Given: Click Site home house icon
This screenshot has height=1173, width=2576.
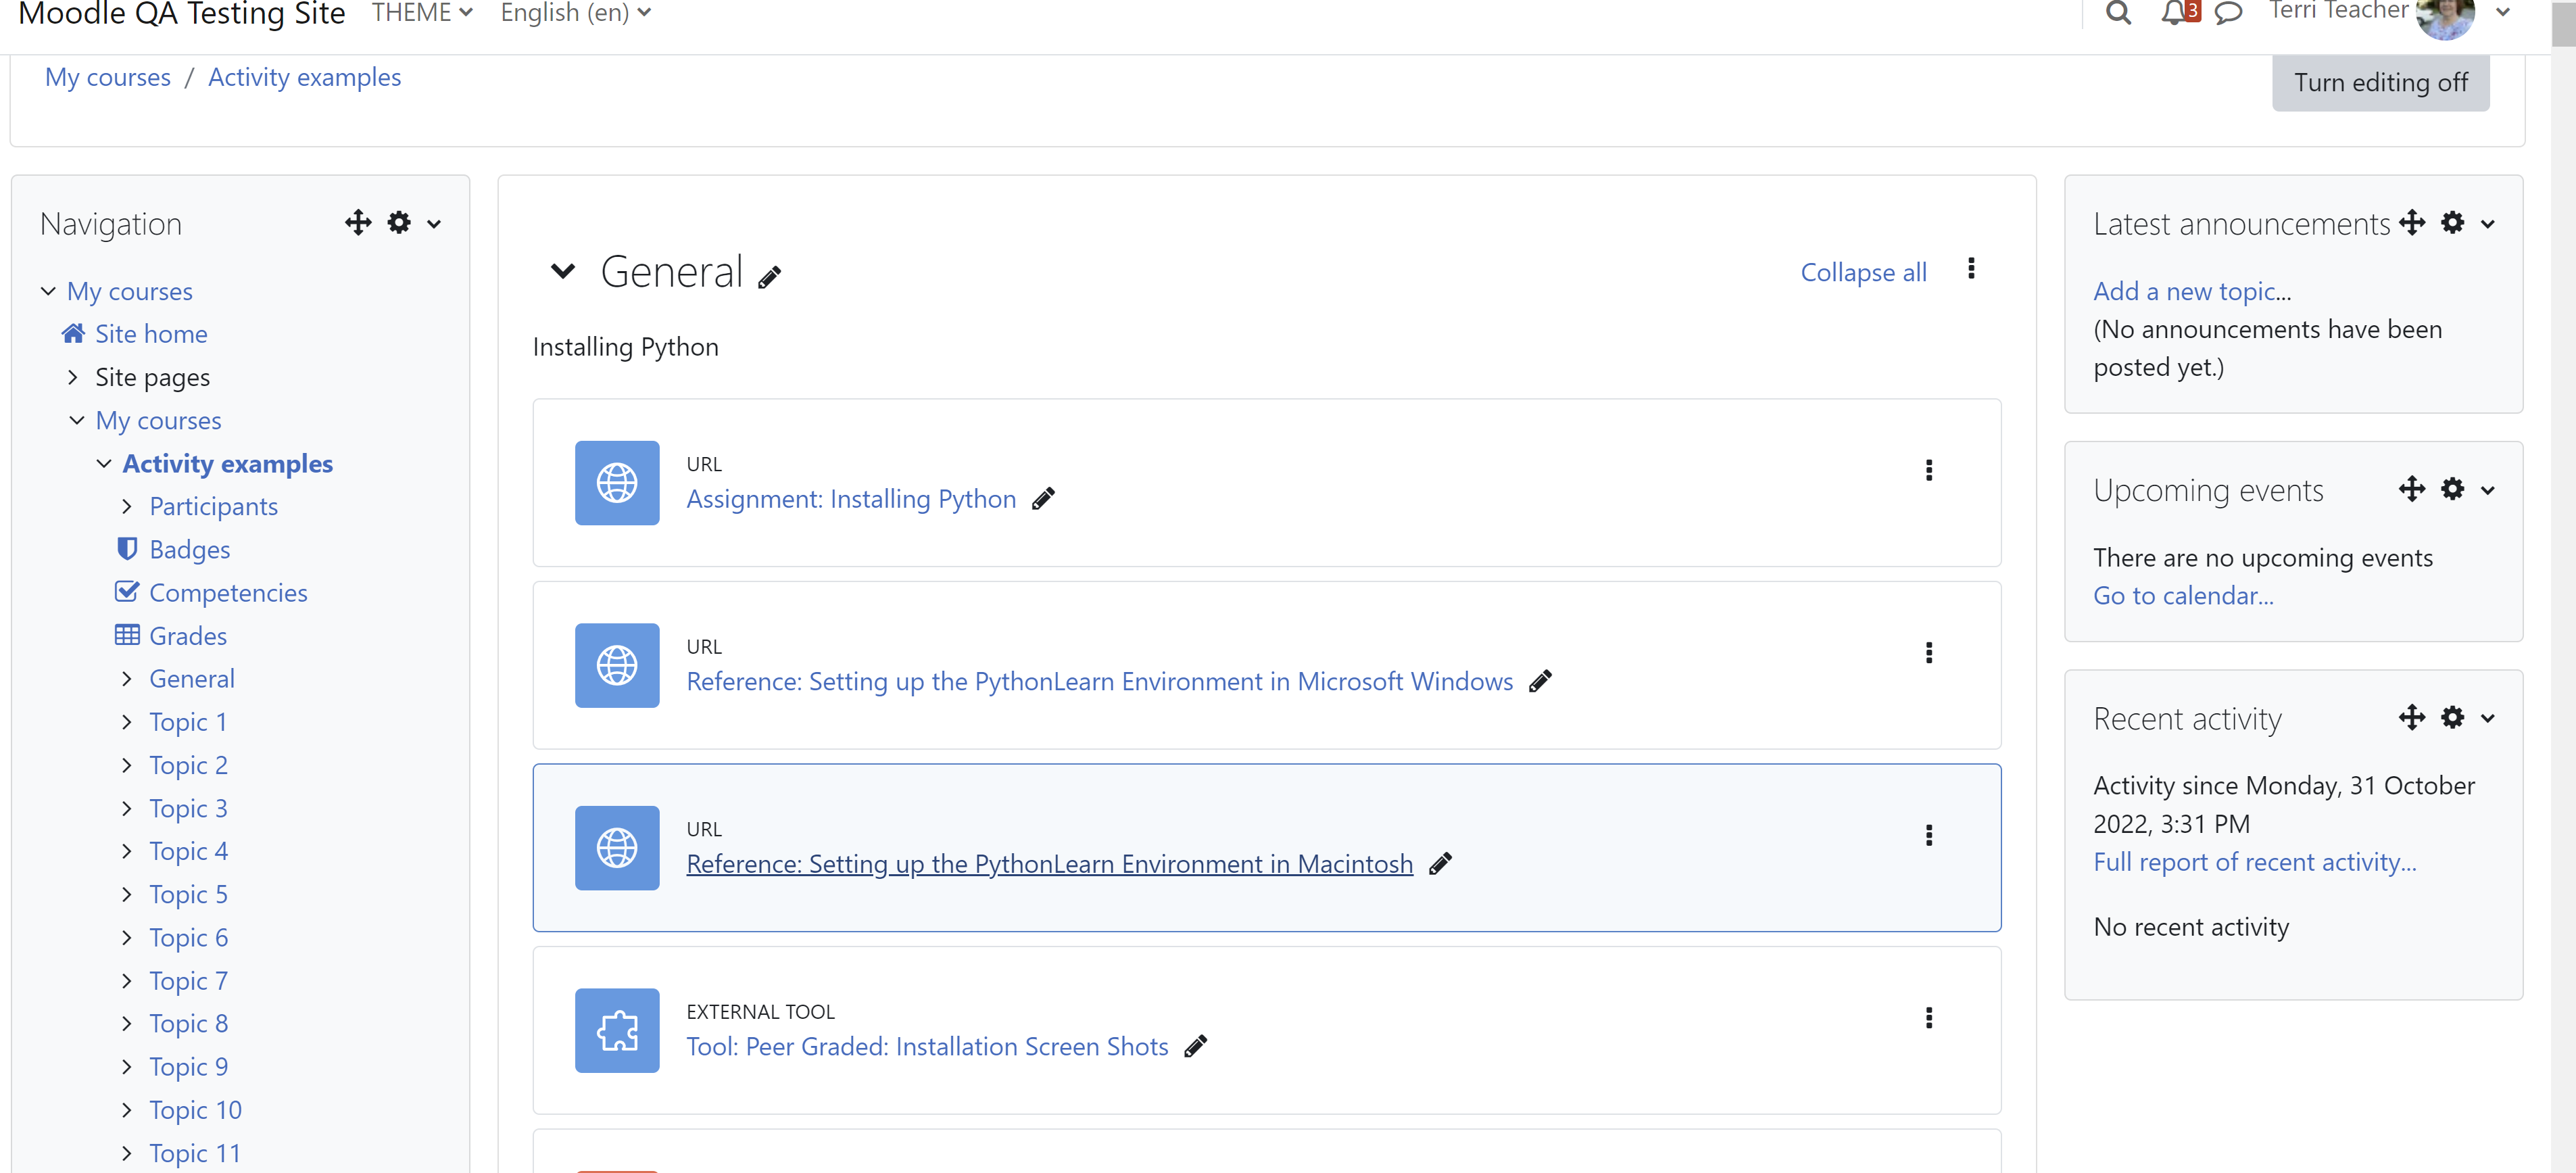Looking at the screenshot, I should tap(73, 333).
